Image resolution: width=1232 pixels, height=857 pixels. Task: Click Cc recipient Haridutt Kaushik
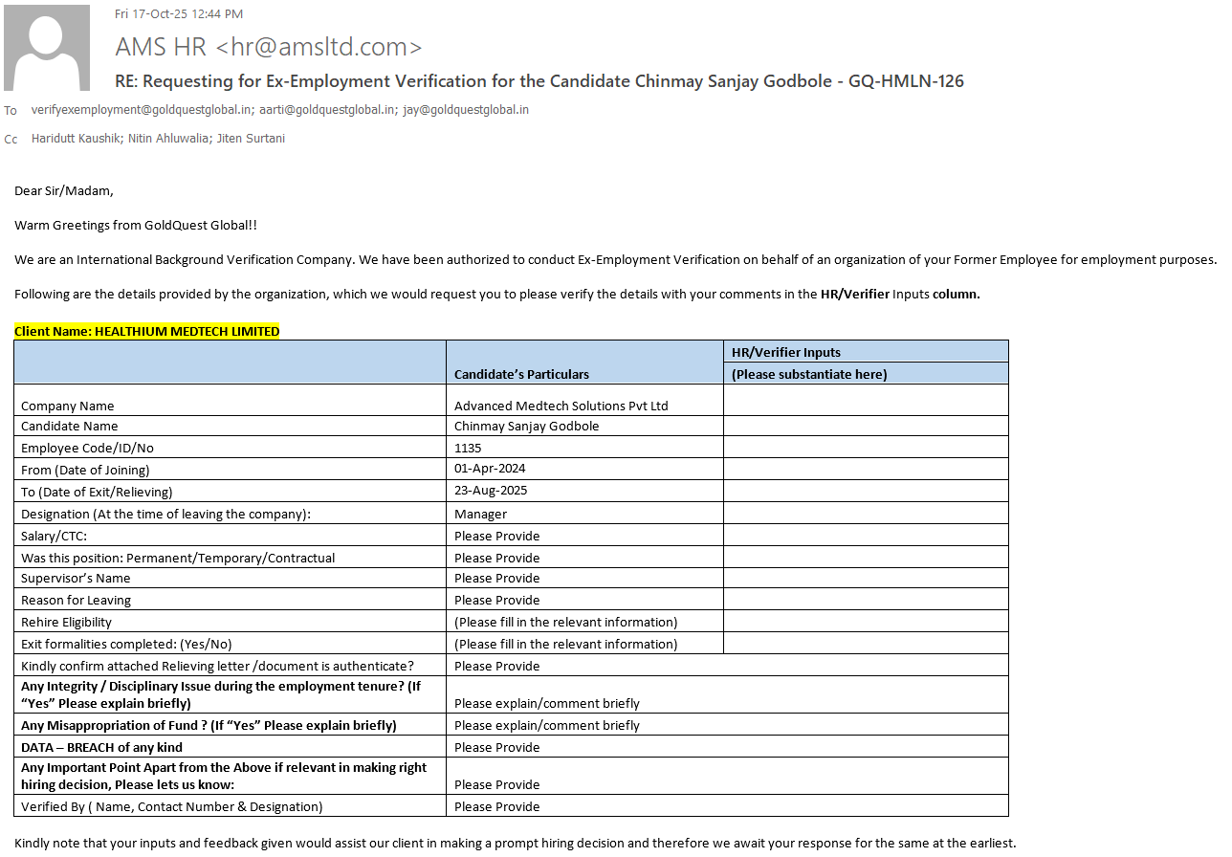point(77,139)
